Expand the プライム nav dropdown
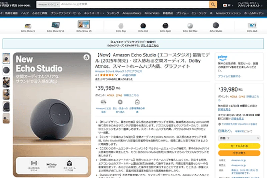The width and height of the screenshot is (267, 178). coord(182,13)
